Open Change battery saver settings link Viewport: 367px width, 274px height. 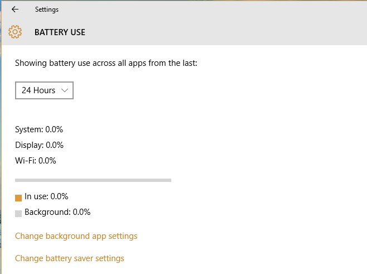click(x=70, y=258)
